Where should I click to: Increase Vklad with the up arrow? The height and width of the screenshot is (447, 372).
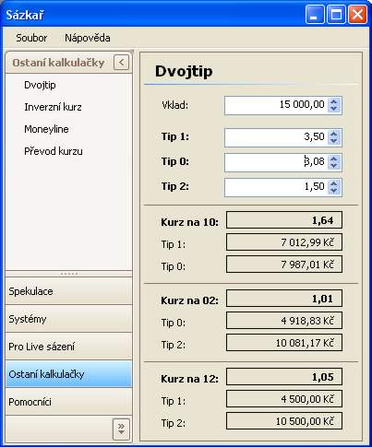pyautogui.click(x=334, y=101)
